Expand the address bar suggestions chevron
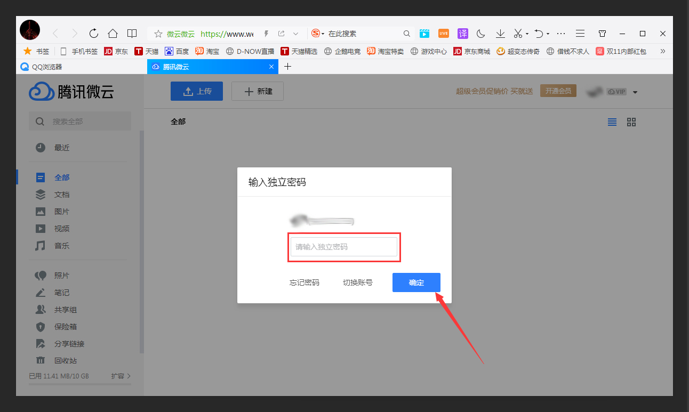The width and height of the screenshot is (689, 412). pos(297,33)
